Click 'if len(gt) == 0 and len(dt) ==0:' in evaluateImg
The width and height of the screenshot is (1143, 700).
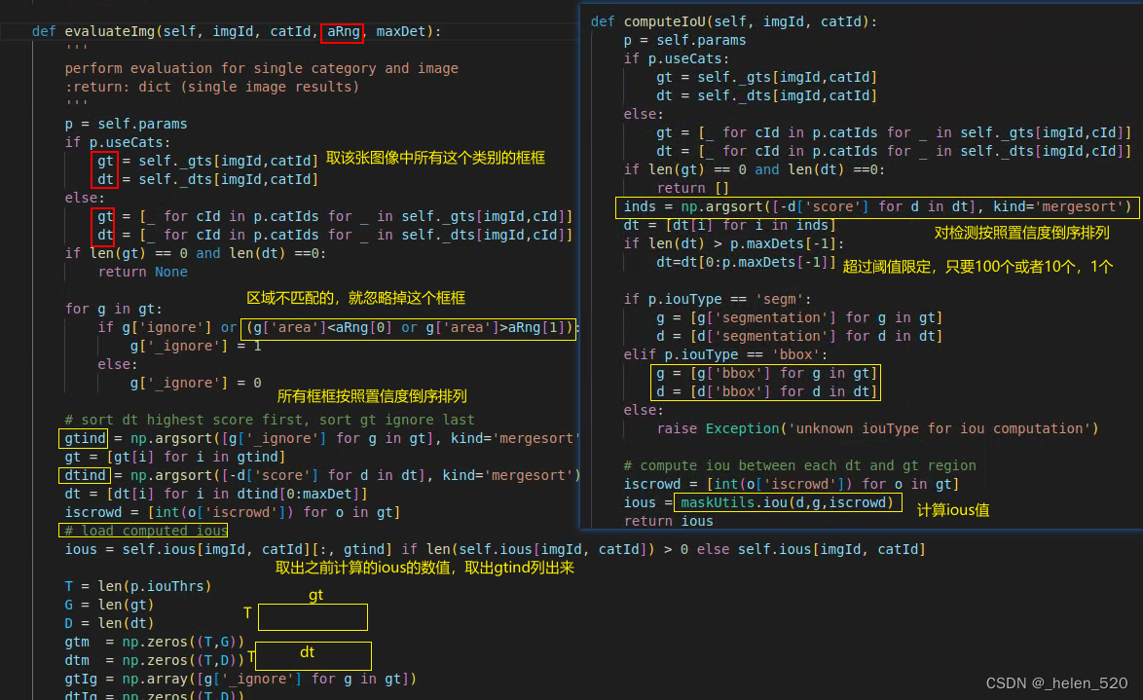coord(196,254)
